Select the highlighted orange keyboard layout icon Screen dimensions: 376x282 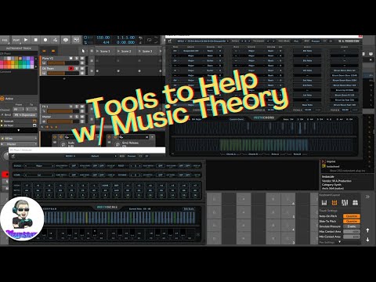point(334,203)
